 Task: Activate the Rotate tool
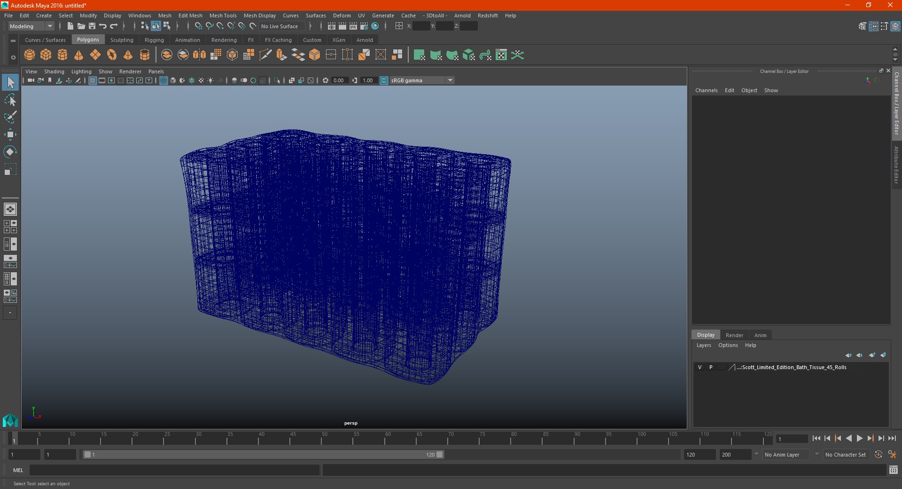pyautogui.click(x=10, y=152)
